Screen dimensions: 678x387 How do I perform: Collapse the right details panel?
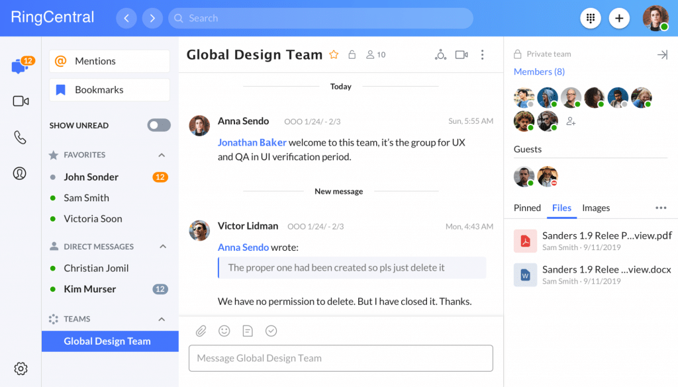pyautogui.click(x=662, y=55)
